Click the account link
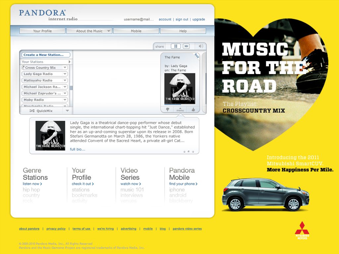339x254 pixels. 165,19
